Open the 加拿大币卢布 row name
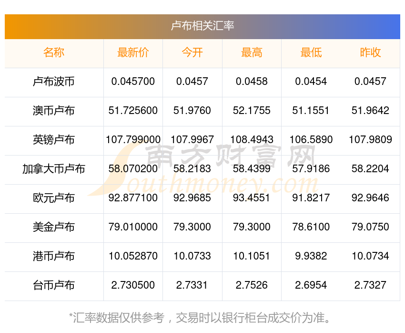The height and width of the screenshot is (333, 405). [54, 169]
